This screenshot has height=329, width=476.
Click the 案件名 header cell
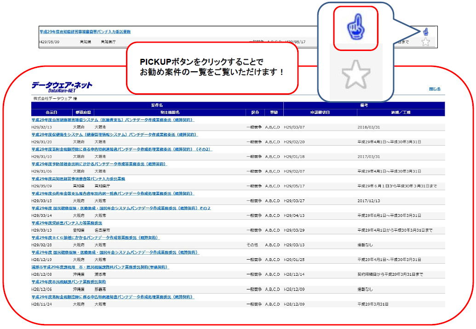(157, 105)
